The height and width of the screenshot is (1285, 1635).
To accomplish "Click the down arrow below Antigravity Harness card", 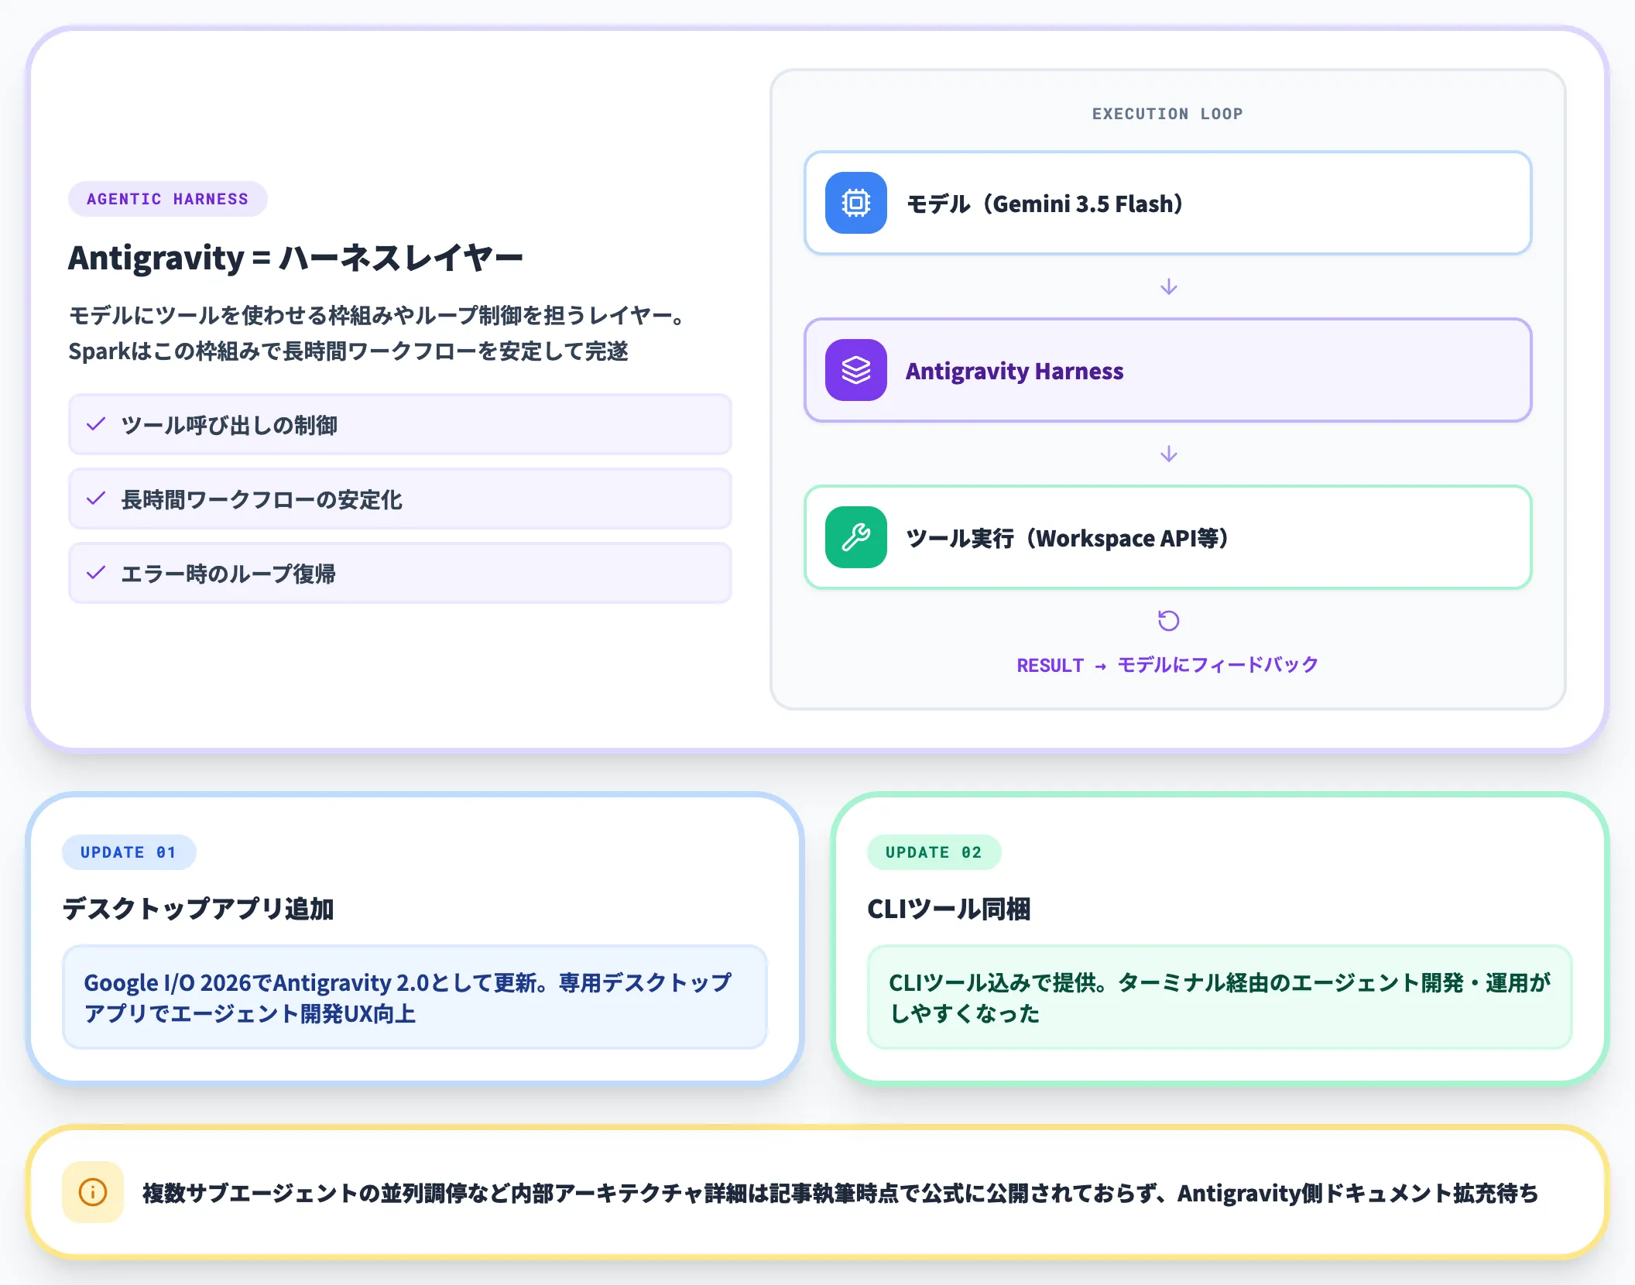I will click(x=1168, y=454).
